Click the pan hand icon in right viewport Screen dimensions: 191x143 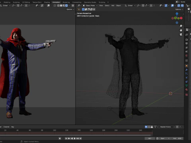pos(181,30)
